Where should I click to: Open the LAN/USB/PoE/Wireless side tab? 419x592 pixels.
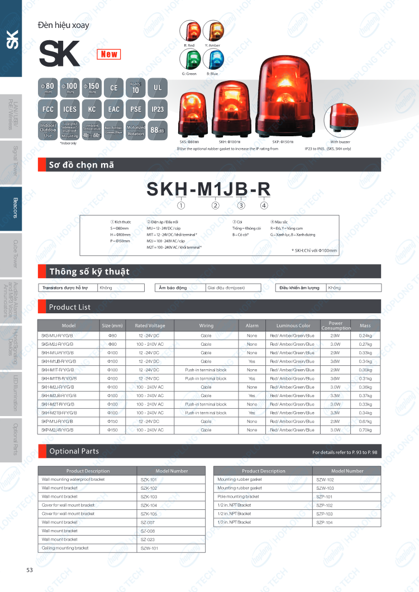click(11, 115)
